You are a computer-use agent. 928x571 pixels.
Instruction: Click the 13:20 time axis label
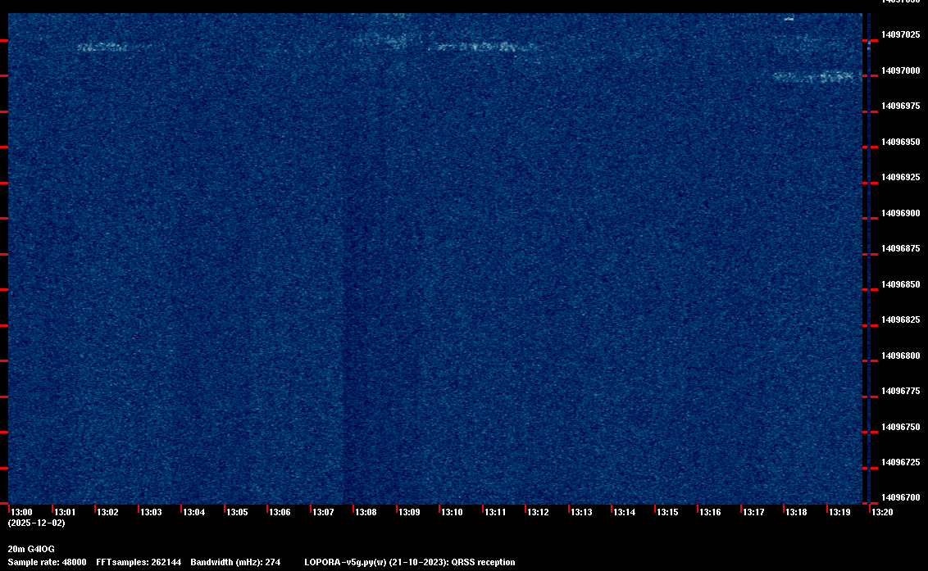click(882, 512)
